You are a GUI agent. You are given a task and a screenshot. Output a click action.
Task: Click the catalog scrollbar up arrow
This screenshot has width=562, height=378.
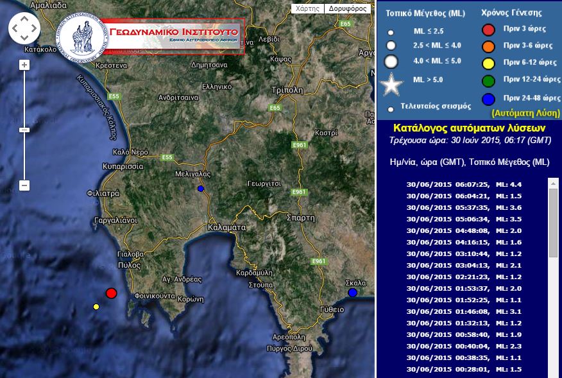point(553,183)
